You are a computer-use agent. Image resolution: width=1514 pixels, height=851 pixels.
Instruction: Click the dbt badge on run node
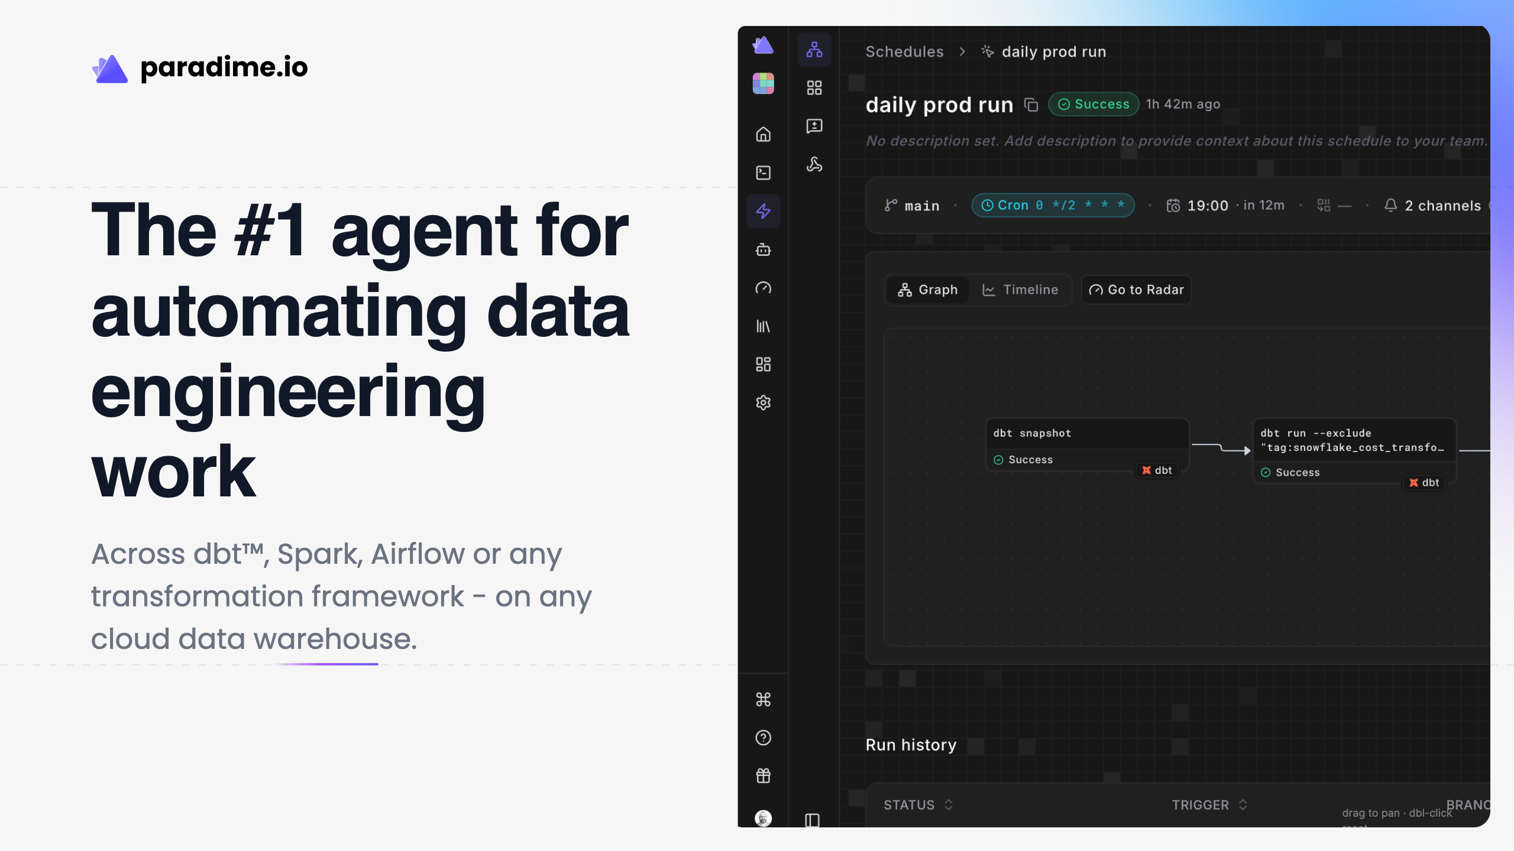coord(1424,483)
